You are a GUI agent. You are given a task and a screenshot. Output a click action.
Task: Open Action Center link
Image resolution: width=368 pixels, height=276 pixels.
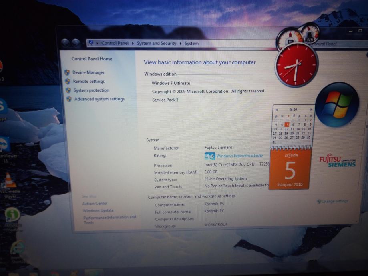pyautogui.click(x=95, y=204)
